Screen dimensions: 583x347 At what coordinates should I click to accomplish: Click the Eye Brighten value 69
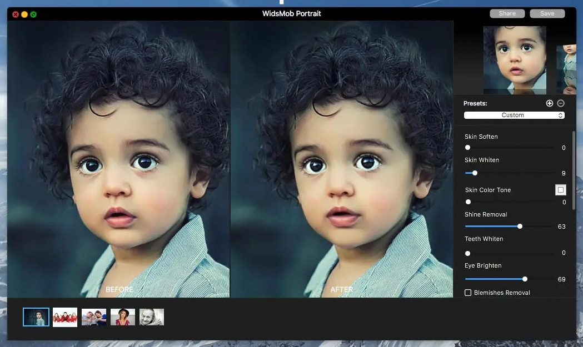point(561,279)
